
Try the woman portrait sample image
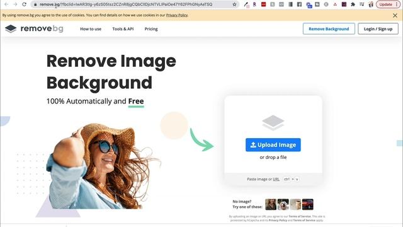tap(271, 204)
